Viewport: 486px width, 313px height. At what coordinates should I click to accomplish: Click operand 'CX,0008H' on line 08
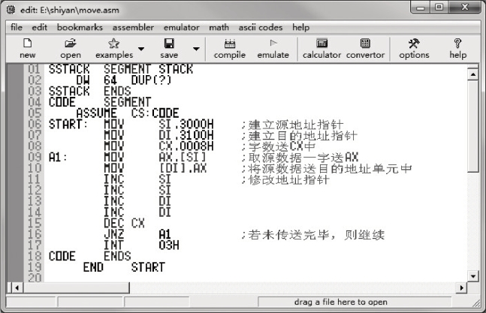186,146
